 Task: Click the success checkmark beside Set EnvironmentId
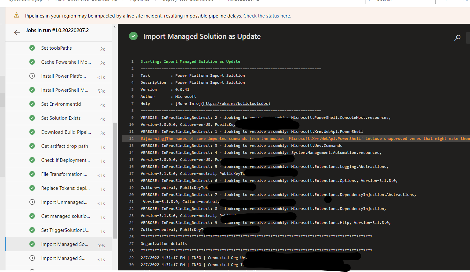(x=32, y=104)
